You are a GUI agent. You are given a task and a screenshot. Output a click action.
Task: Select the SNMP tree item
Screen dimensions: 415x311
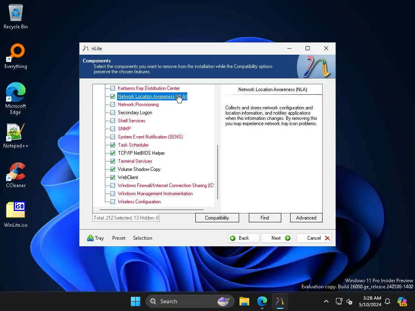tap(124, 129)
